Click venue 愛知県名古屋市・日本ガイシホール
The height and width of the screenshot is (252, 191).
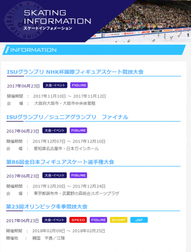tap(66, 149)
